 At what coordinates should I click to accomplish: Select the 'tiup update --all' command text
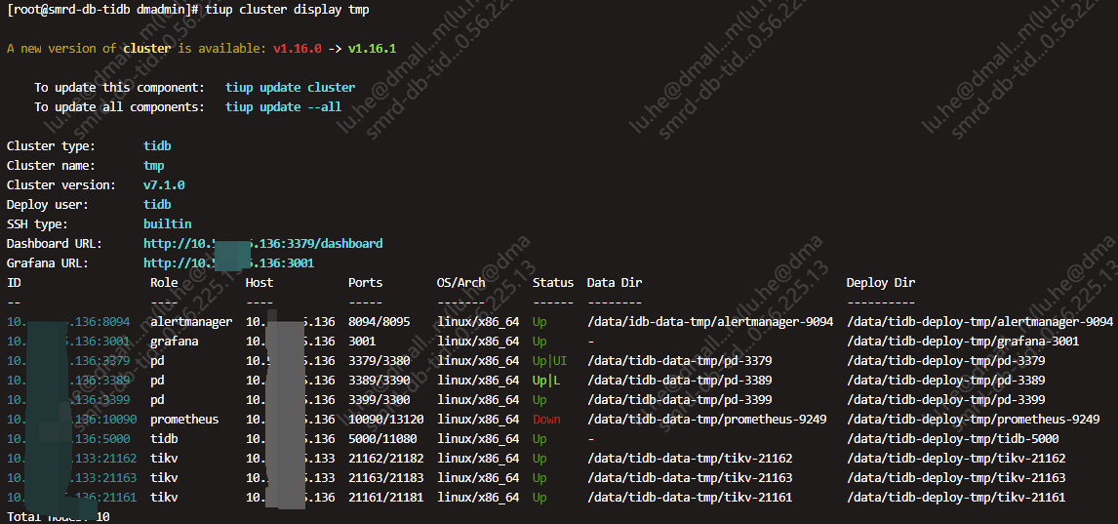point(284,107)
